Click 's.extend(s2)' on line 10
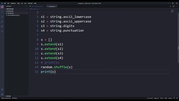 pyautogui.click(x=52, y=49)
